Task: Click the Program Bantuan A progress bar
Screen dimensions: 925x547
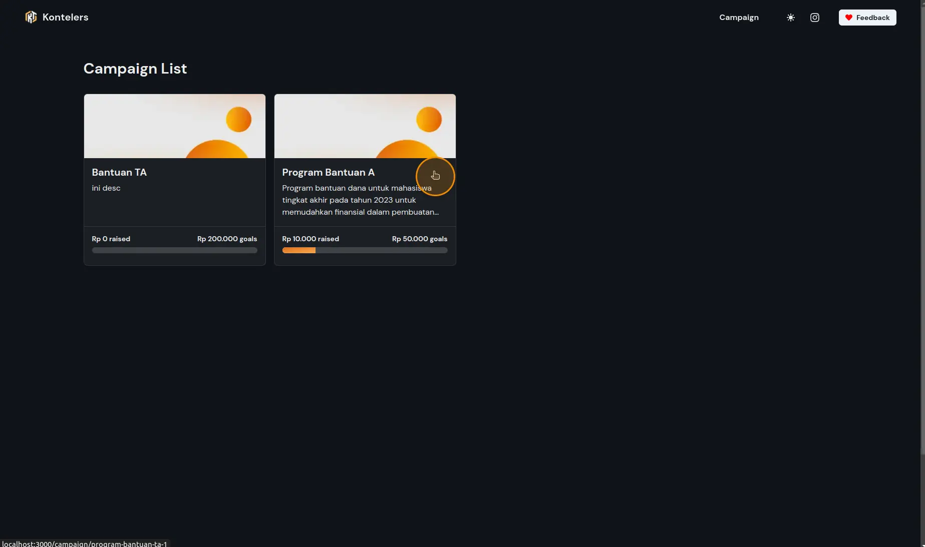Action: point(365,250)
